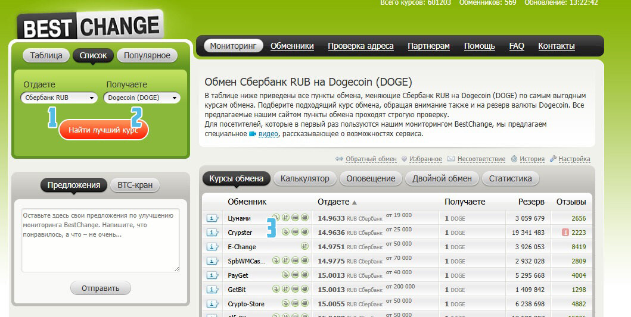Open the Помощь menu item

click(x=479, y=46)
